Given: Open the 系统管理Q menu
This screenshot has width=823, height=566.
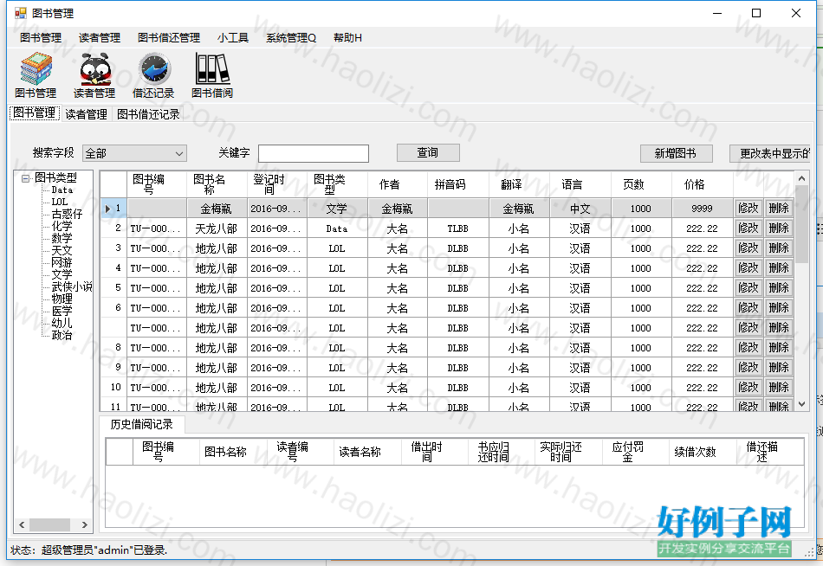Looking at the screenshot, I should pos(291,38).
